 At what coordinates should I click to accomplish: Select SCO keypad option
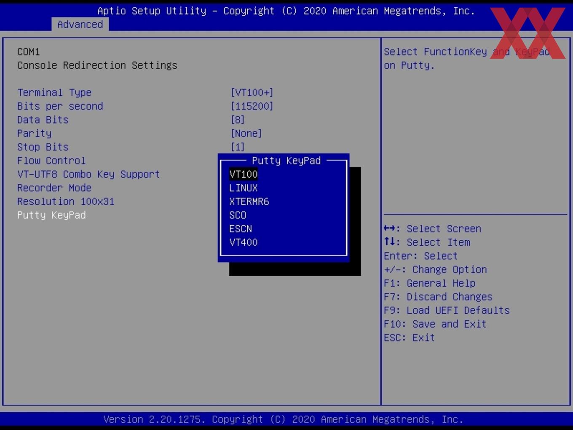point(238,215)
